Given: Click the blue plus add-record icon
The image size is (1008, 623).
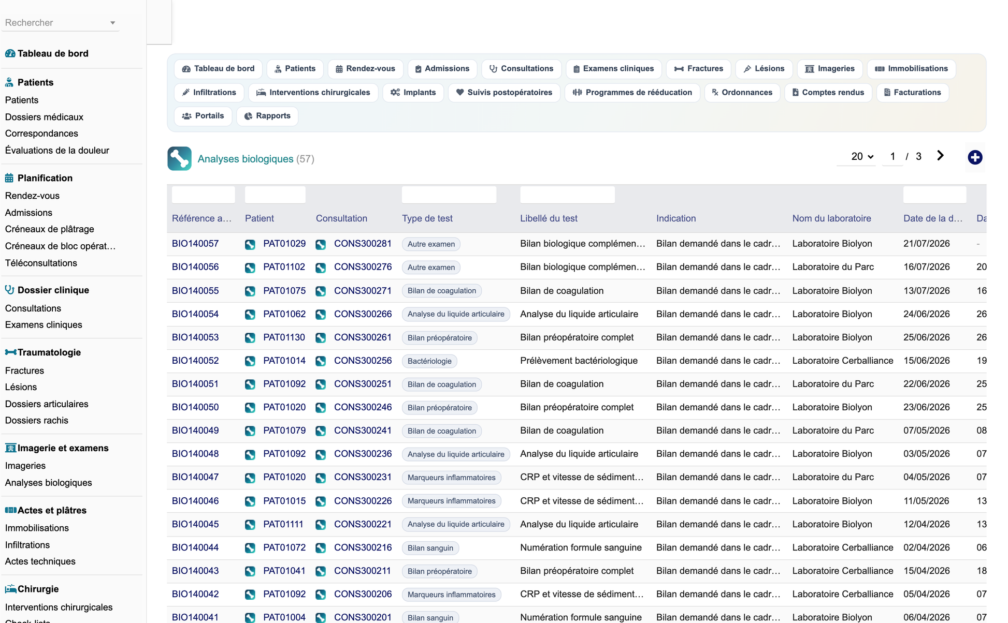Looking at the screenshot, I should pyautogui.click(x=975, y=157).
